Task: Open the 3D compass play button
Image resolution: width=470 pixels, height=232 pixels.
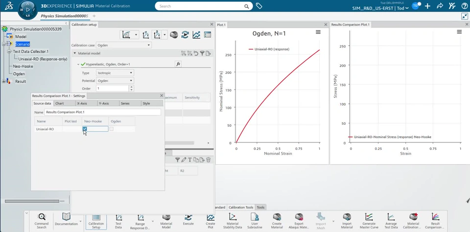Action: 28,10
